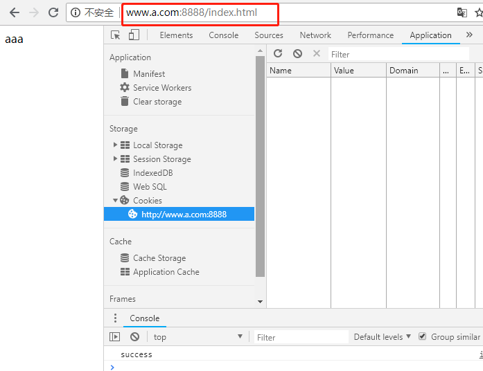
Task: Refresh the cookies table
Action: pos(278,53)
